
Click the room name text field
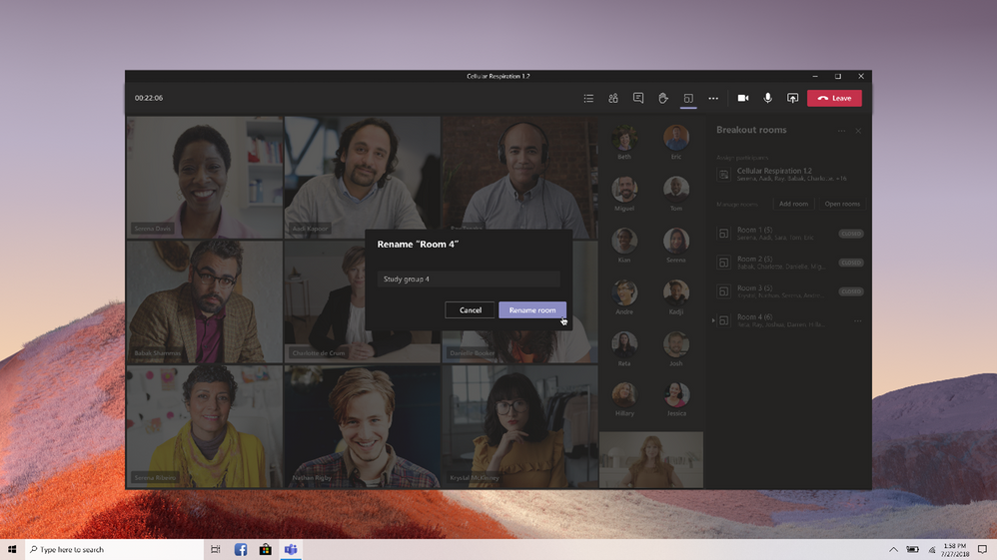pos(469,280)
